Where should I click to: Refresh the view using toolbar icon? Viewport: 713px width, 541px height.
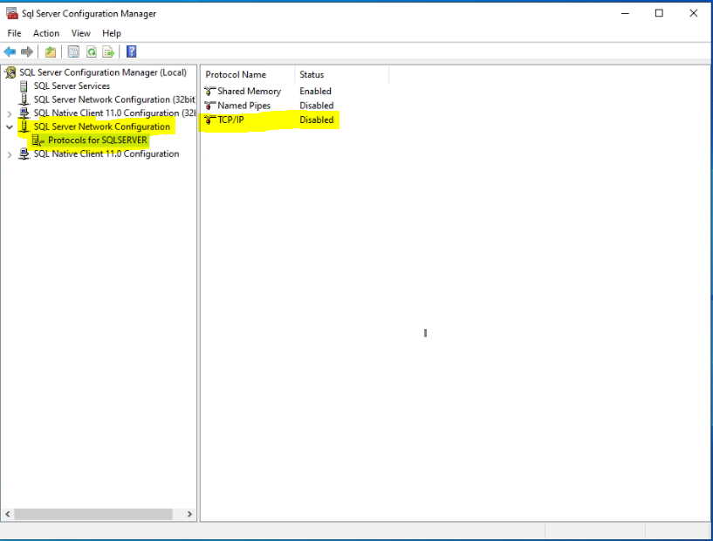92,51
